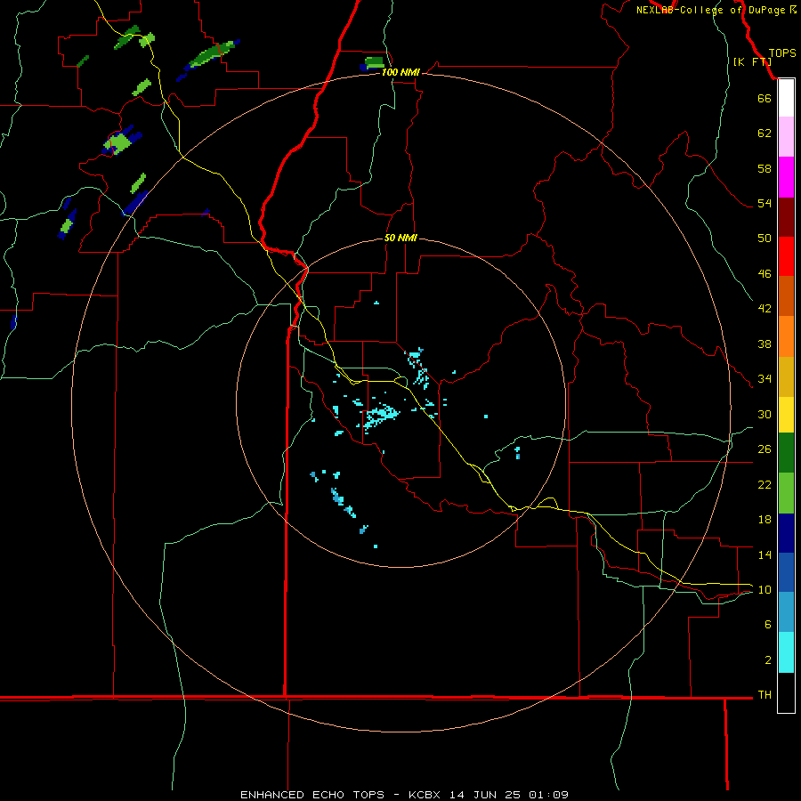Click the legend value '22'
Screen dimensions: 801x801
[765, 484]
